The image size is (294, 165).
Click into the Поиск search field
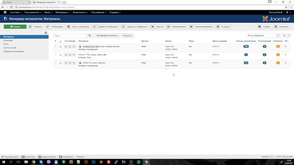pyautogui.click(x=70, y=36)
